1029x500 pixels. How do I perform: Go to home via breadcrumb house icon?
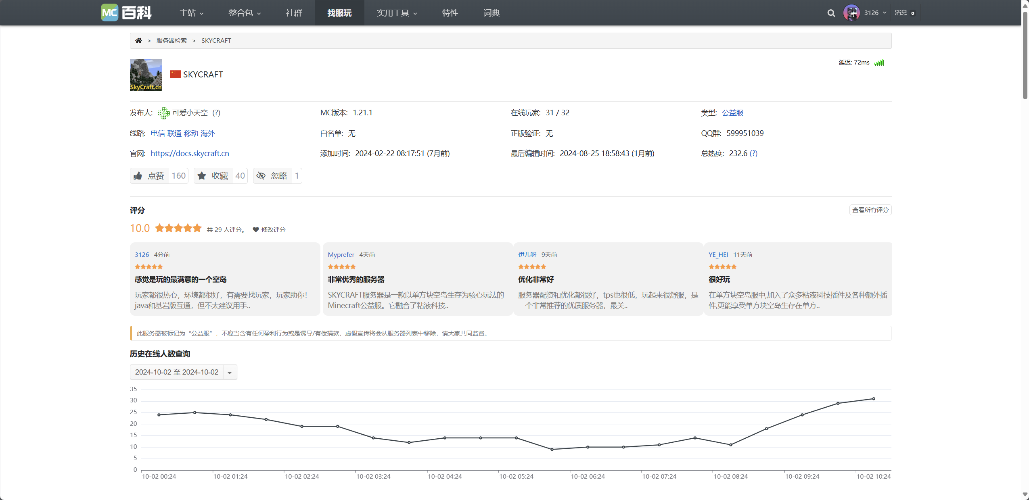click(138, 40)
